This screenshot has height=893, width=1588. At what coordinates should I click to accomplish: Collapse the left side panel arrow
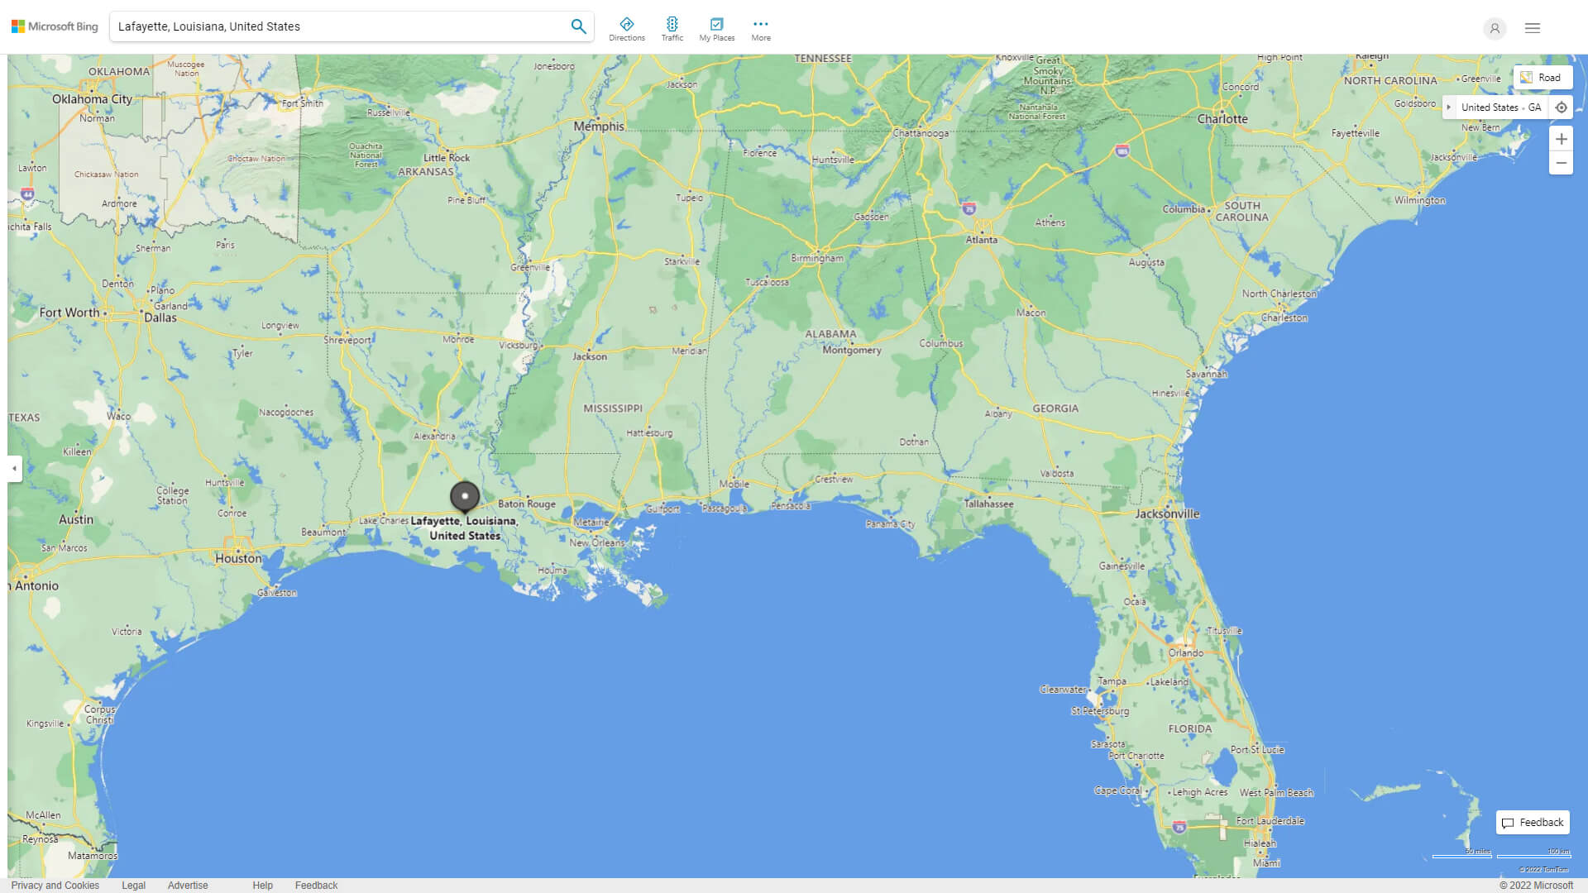pyautogui.click(x=13, y=470)
